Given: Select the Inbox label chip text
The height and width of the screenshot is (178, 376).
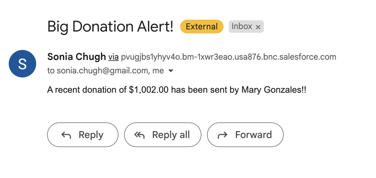Looking at the screenshot, I should 242,27.
